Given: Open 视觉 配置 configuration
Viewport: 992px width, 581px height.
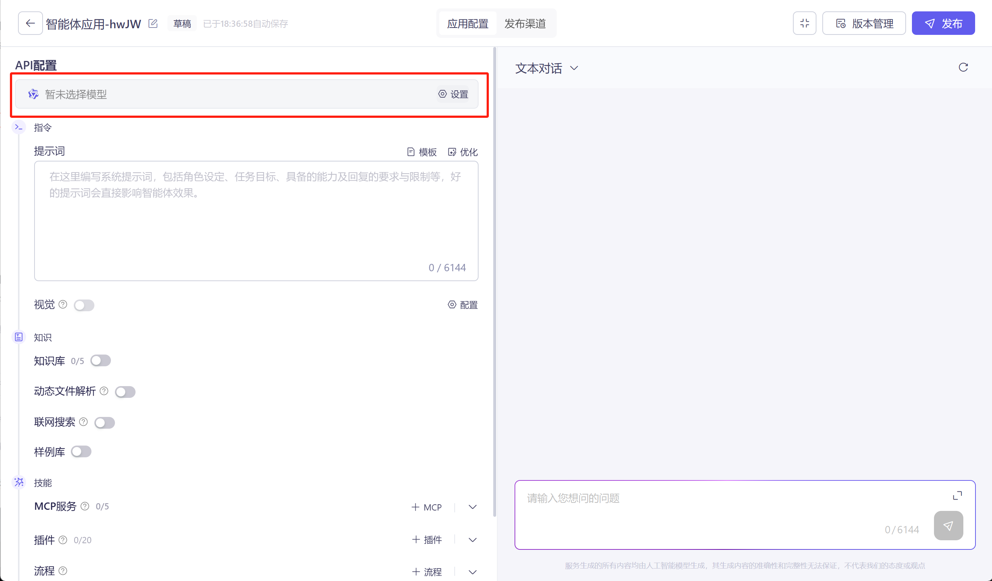Looking at the screenshot, I should pos(462,305).
